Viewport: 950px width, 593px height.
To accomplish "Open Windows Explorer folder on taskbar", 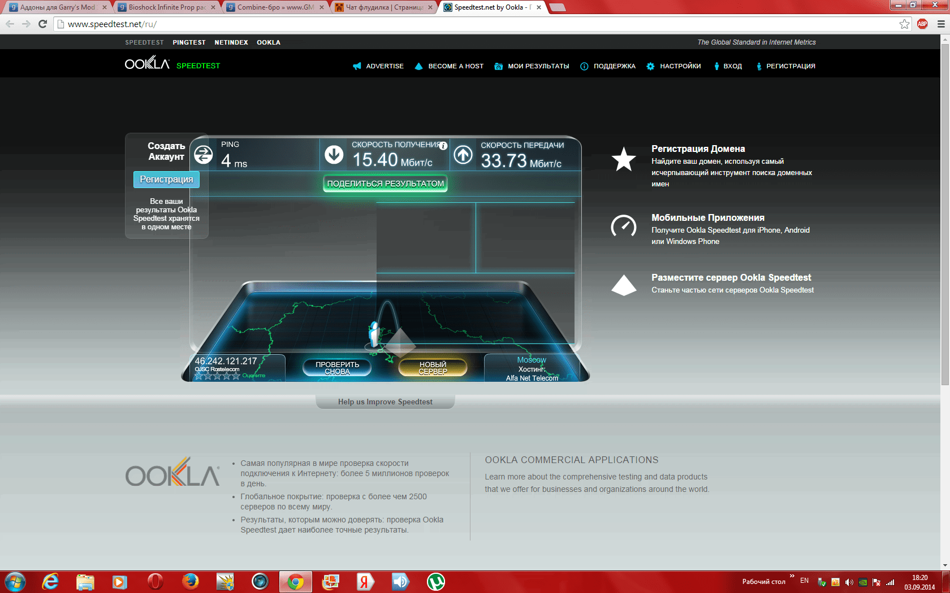I will 85,581.
